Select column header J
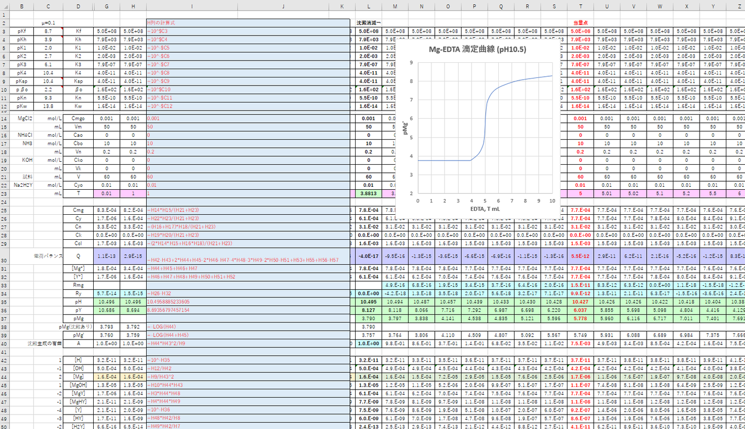The image size is (745, 429). (283, 6)
